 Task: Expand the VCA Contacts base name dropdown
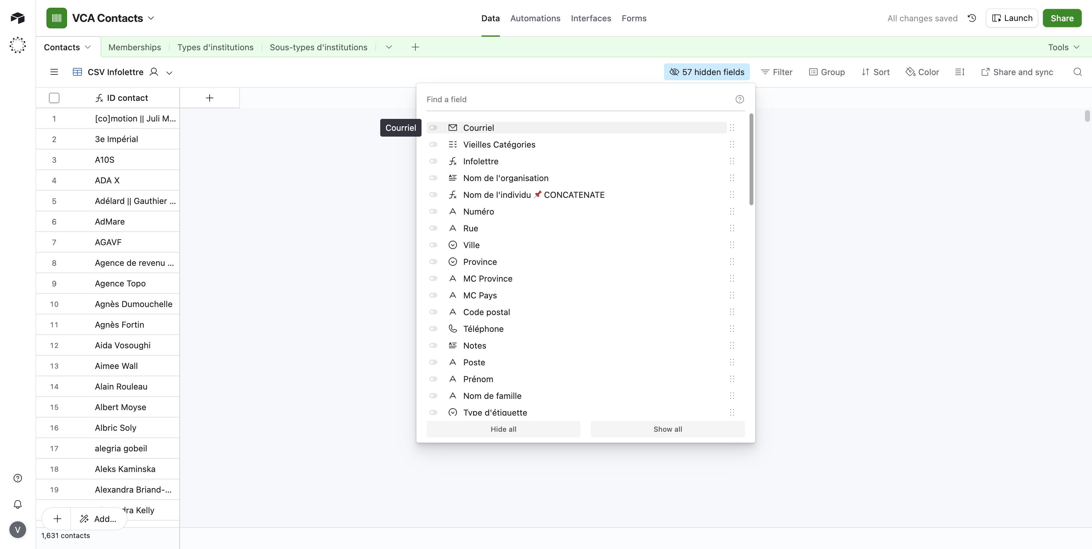tap(151, 18)
